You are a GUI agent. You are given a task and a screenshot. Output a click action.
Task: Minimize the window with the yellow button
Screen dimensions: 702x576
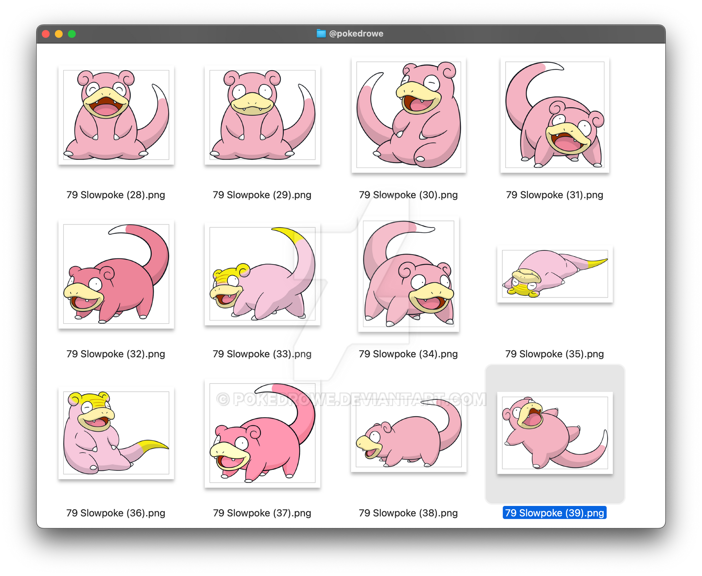[x=59, y=34]
